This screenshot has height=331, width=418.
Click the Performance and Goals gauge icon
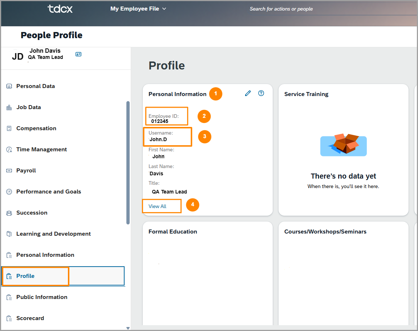9,192
